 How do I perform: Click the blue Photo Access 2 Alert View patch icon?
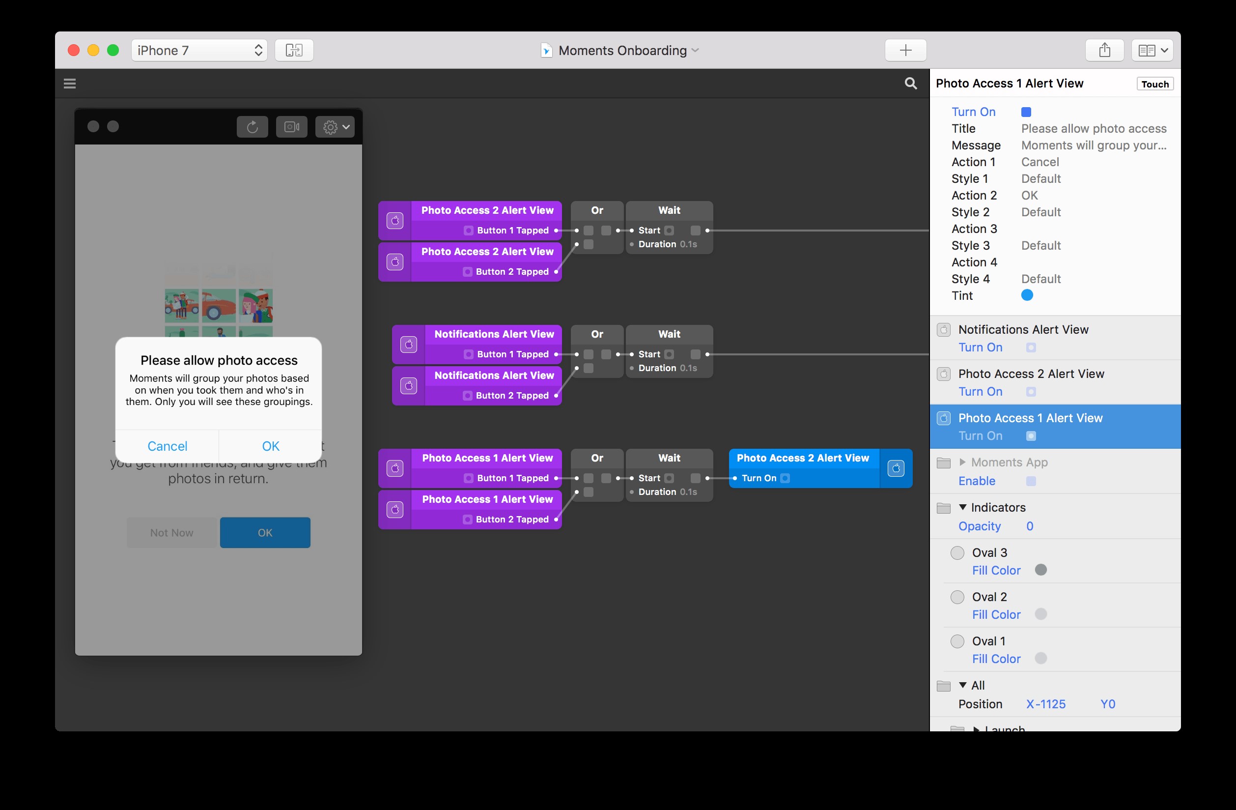tap(896, 468)
